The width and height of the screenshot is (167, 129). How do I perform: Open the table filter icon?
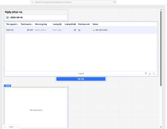pyautogui.click(x=146, y=74)
